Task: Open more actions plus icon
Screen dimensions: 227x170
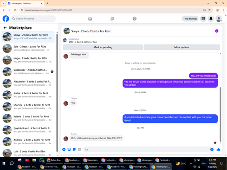Action: point(64,150)
